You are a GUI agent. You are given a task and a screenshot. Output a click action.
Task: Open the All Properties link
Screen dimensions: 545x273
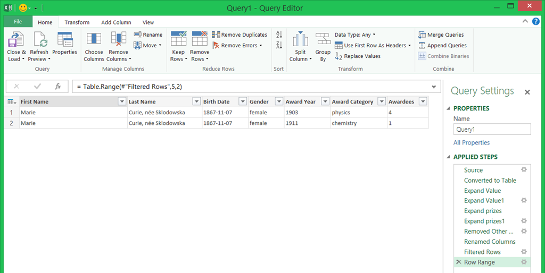tap(471, 142)
